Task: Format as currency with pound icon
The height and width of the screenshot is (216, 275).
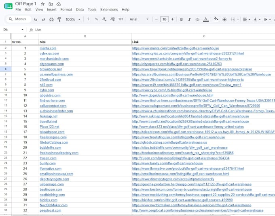Action: (x=89, y=19)
